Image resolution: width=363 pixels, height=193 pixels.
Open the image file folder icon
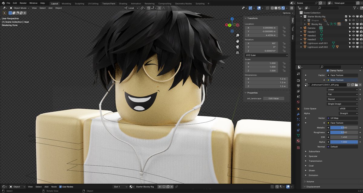[x=356, y=85]
